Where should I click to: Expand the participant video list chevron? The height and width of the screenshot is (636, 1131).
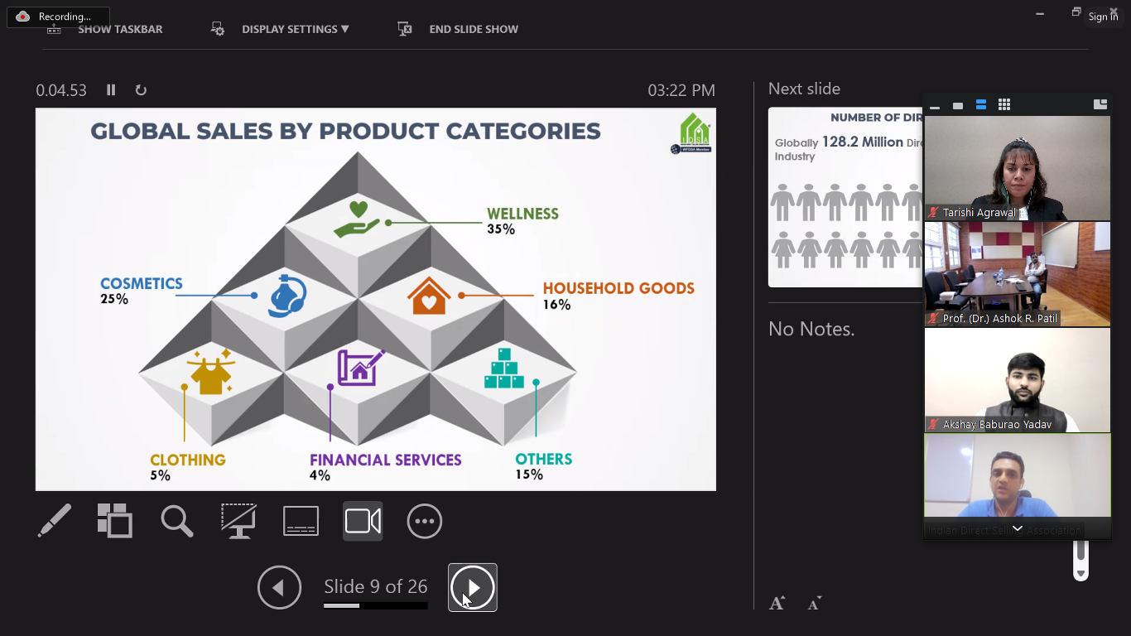tap(1017, 529)
